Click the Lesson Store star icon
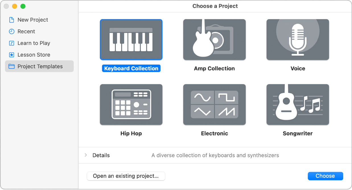 point(12,55)
